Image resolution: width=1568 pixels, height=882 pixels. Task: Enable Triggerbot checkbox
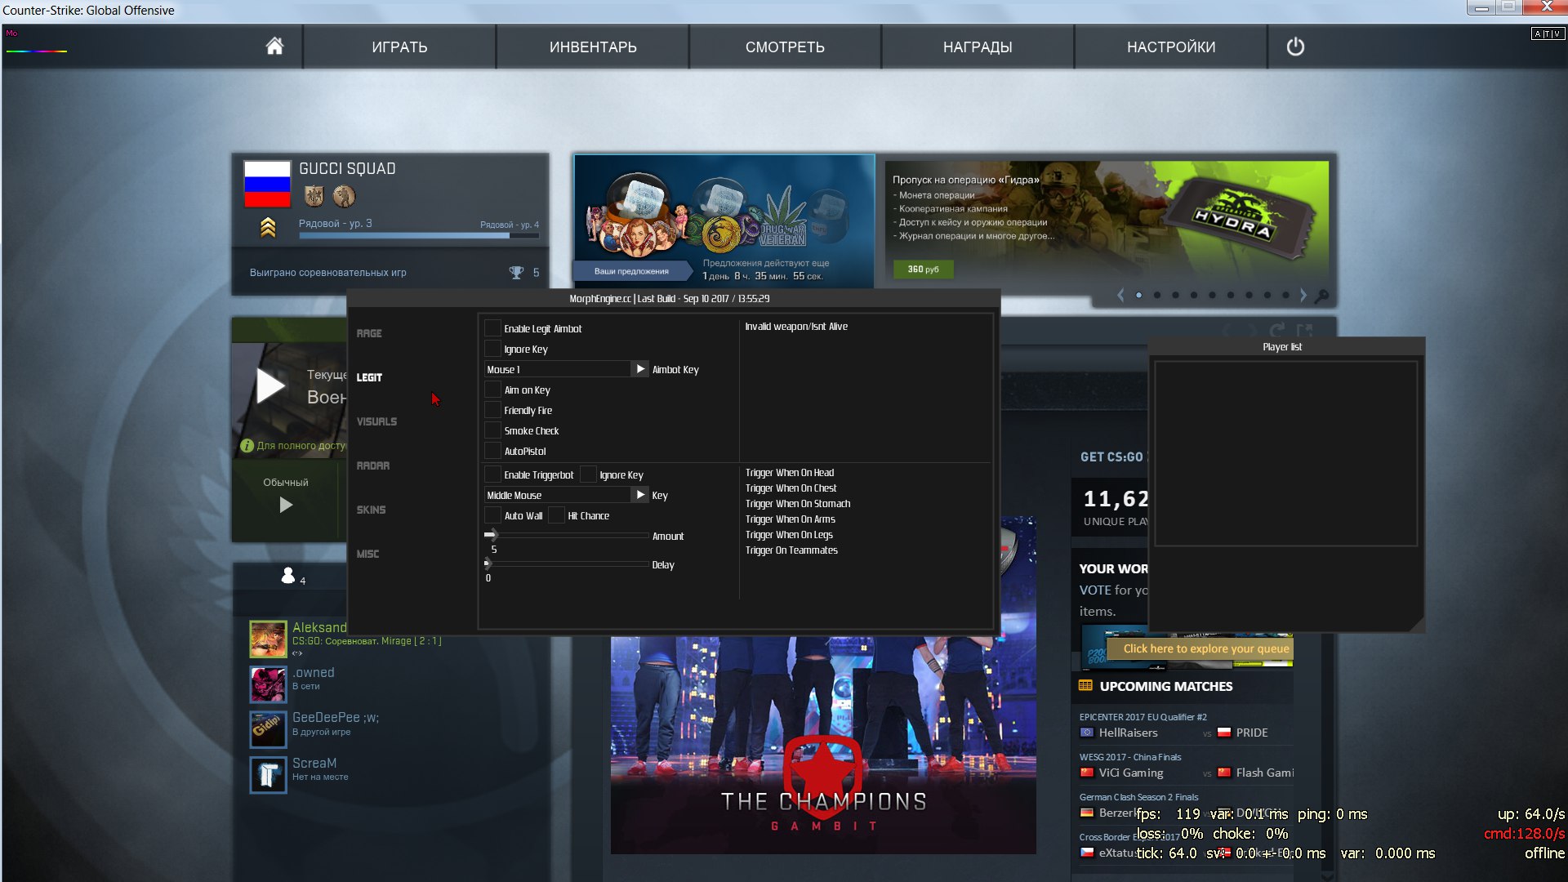492,474
